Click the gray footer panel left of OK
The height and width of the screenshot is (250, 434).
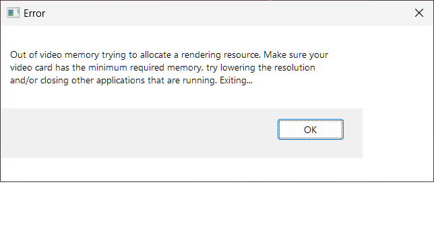(x=138, y=133)
